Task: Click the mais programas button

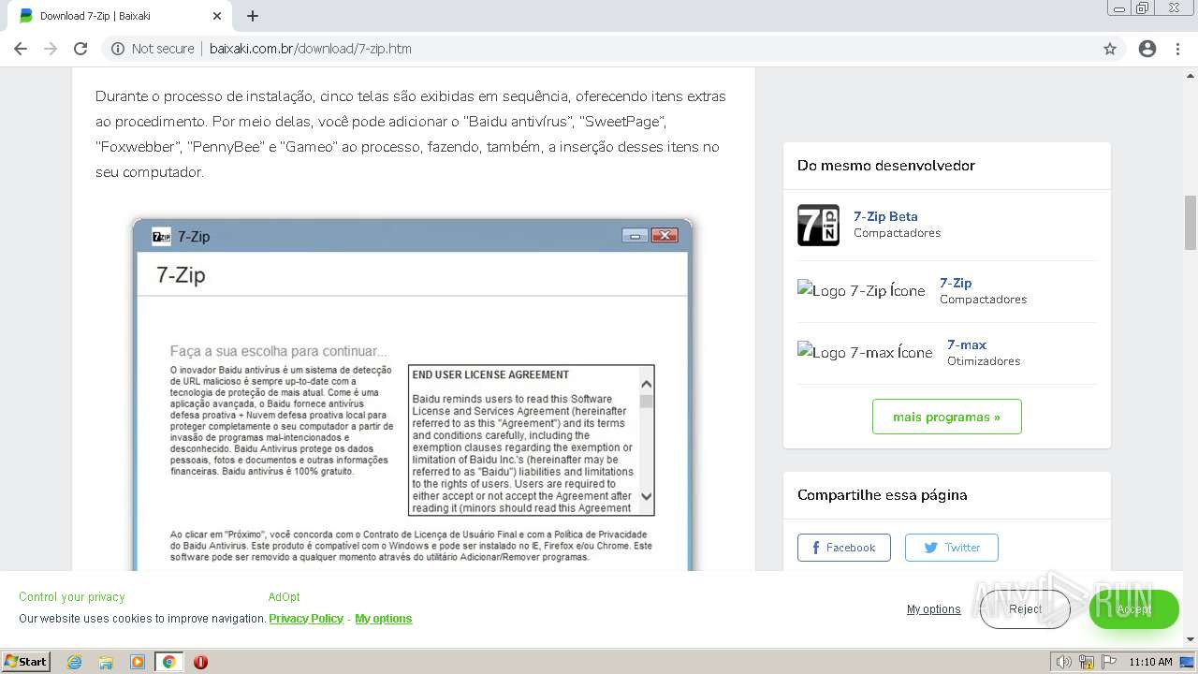Action: pyautogui.click(x=946, y=417)
